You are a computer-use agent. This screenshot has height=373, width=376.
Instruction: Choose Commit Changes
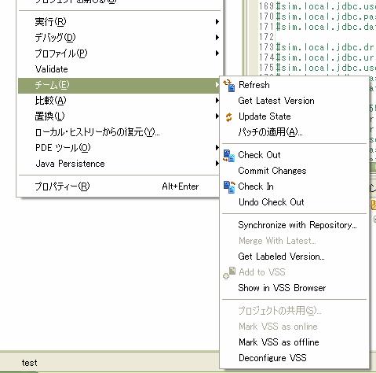(294, 171)
